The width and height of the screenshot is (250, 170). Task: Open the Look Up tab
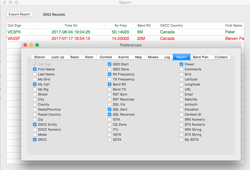58,57
